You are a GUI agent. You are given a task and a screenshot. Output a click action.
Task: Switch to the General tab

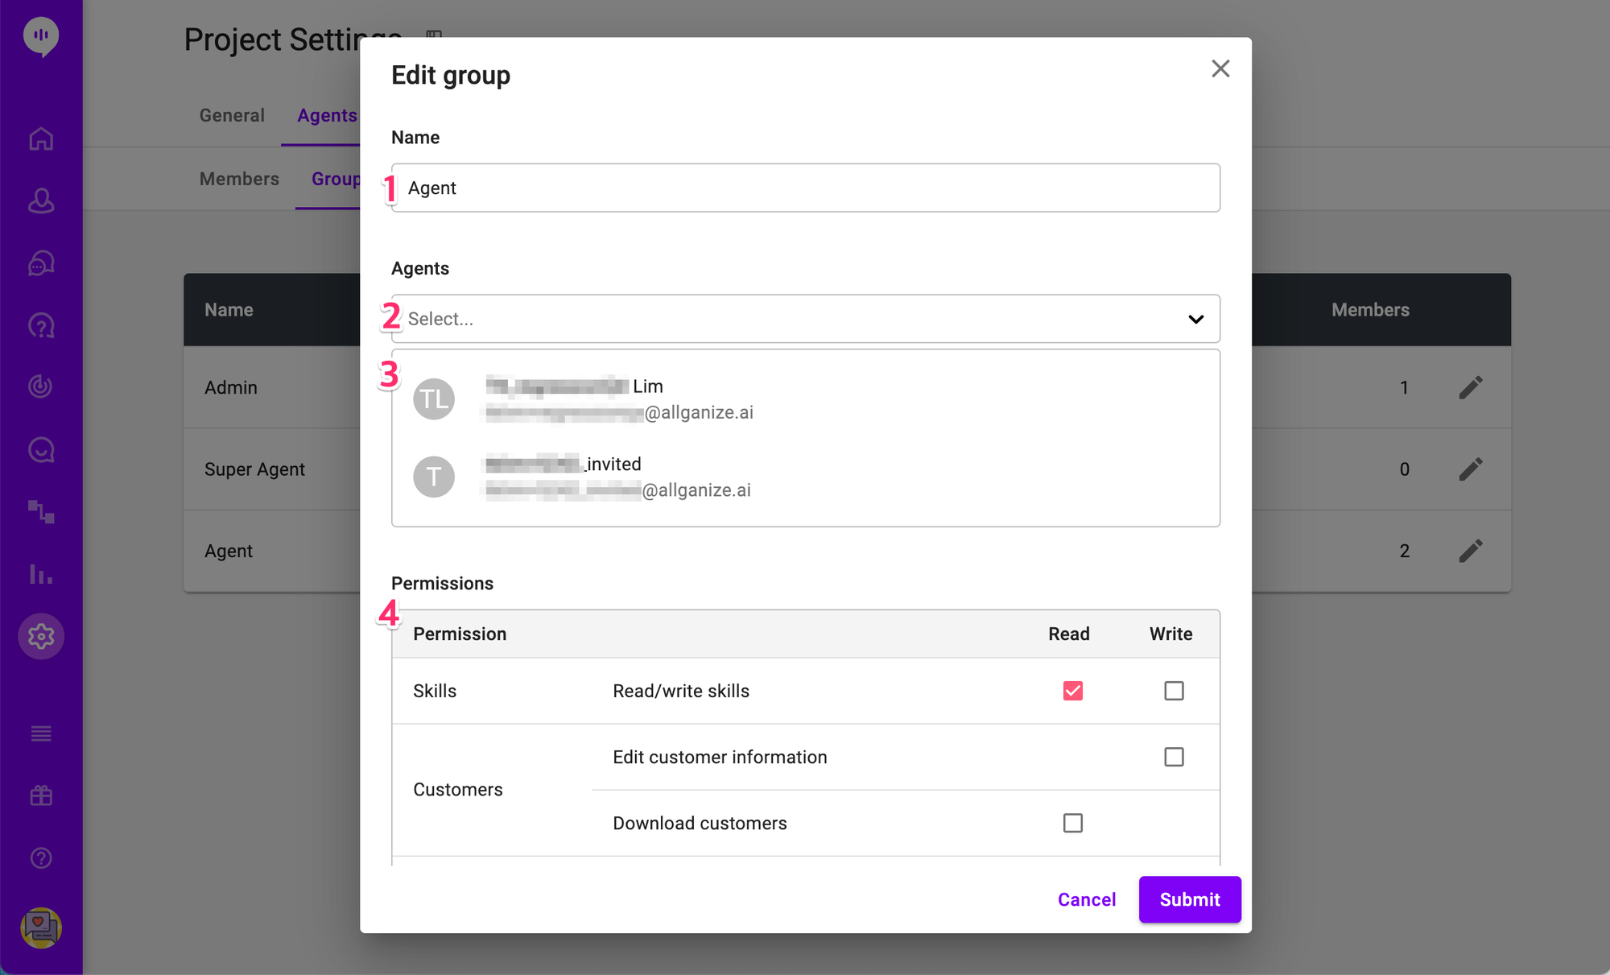(232, 115)
